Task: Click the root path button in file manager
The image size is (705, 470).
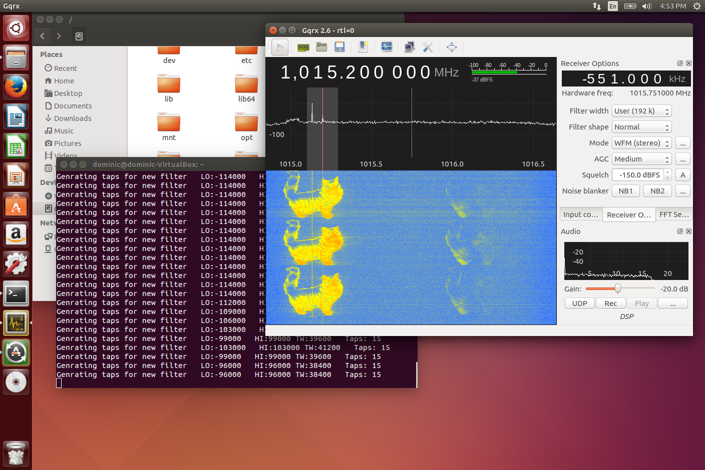Action: point(79,36)
